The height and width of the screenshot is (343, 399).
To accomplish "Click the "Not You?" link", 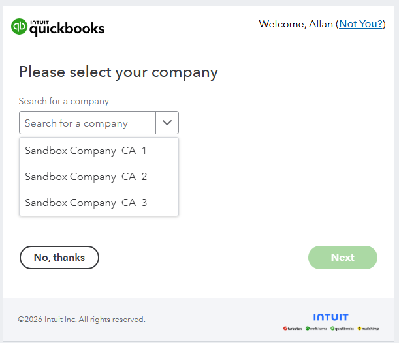I will point(361,24).
